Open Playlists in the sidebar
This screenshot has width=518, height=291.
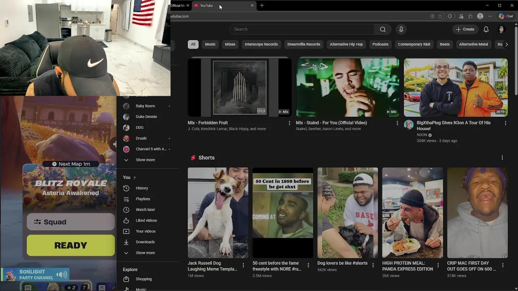[143, 199]
